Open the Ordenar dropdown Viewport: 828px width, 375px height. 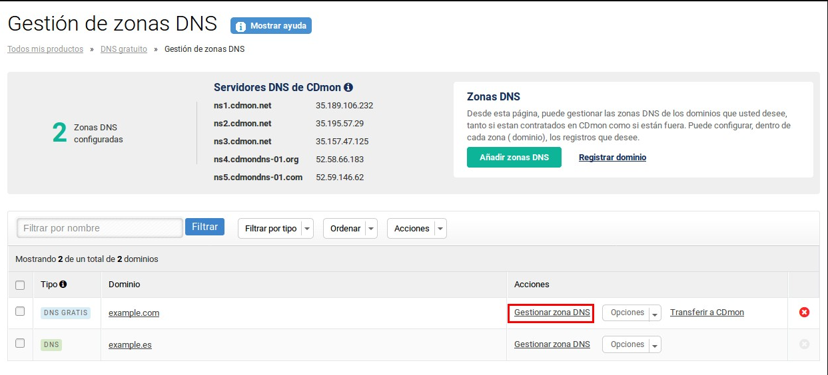coord(350,228)
